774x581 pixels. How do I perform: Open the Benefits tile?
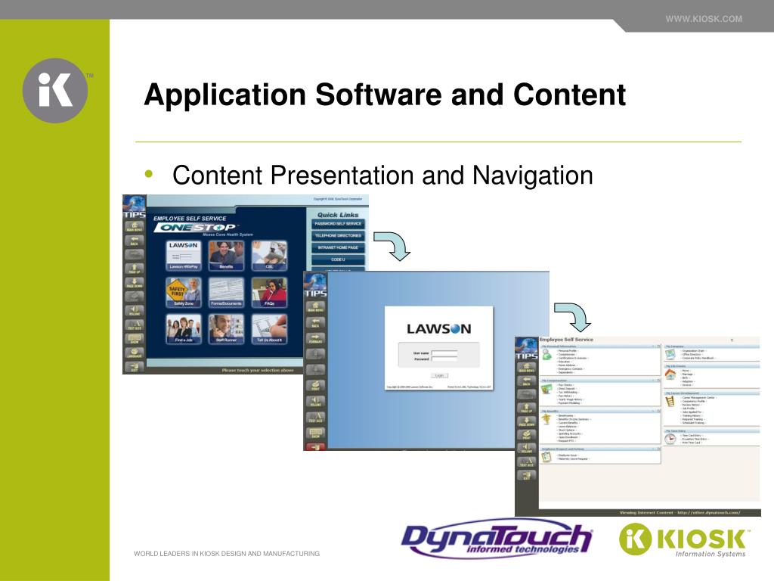(226, 256)
